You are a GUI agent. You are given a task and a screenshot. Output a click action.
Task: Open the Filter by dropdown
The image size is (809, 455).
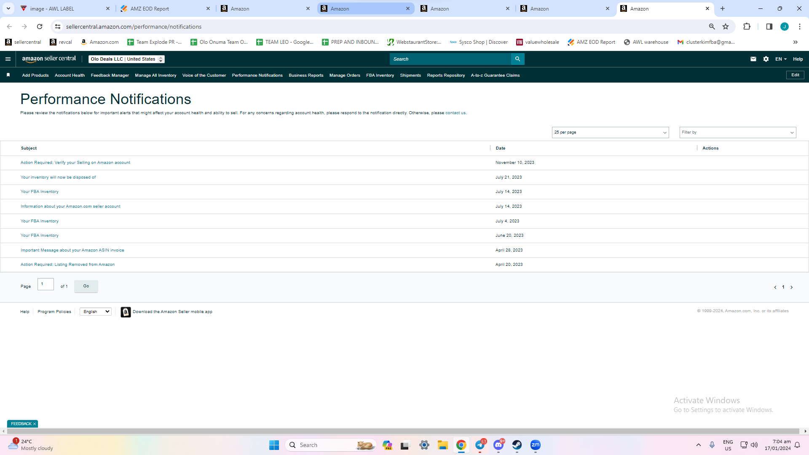[738, 132]
